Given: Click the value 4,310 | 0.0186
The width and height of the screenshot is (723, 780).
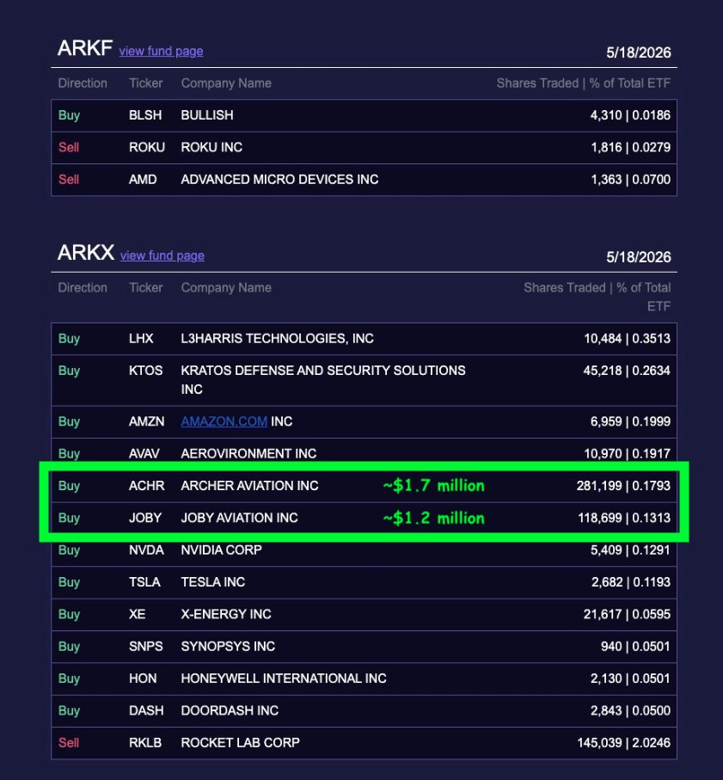Looking at the screenshot, I should [x=630, y=115].
